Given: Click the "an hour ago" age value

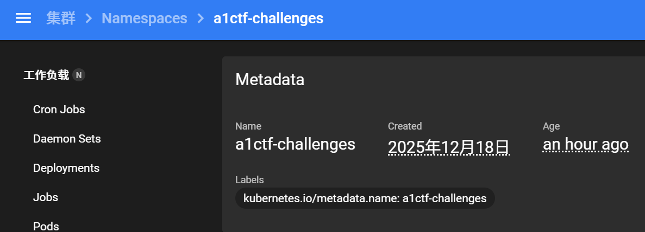Looking at the screenshot, I should 585,145.
